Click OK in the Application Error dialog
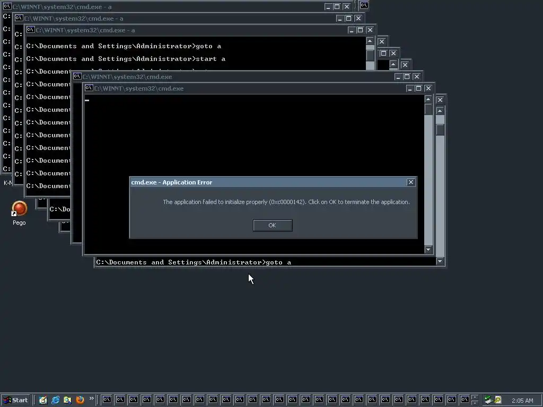 point(273,225)
